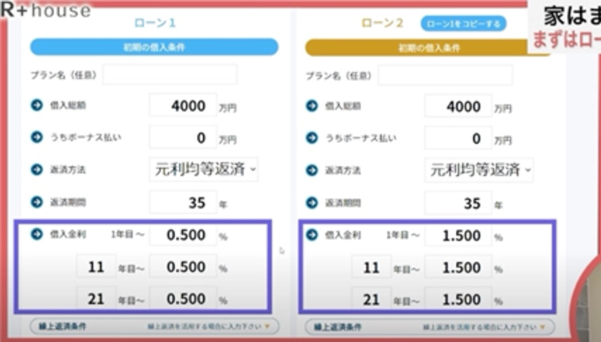The height and width of the screenshot is (342, 601).
Task: Click the 21年目〜 rate field in ローン1
Action: [183, 298]
